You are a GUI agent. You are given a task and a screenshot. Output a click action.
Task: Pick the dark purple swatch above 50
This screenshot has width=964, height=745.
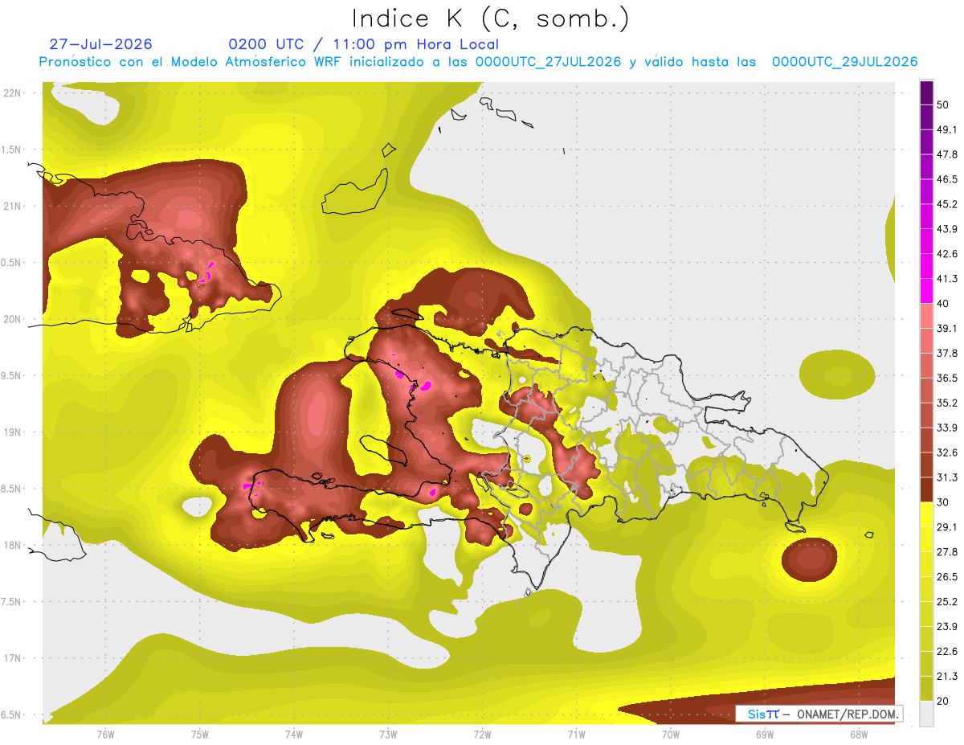926,92
